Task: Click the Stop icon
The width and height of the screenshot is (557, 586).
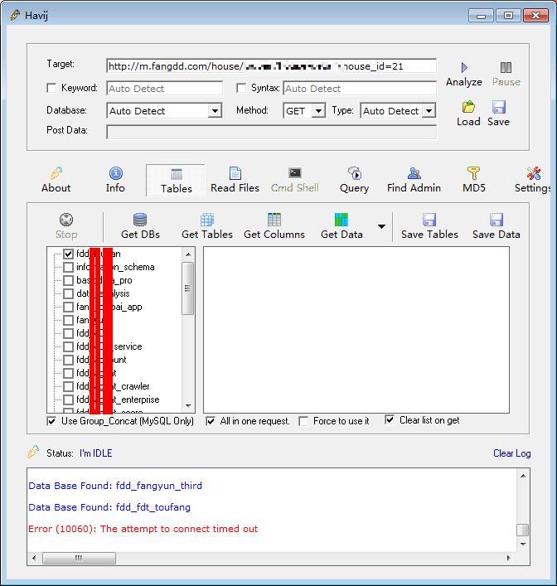Action: 66,220
